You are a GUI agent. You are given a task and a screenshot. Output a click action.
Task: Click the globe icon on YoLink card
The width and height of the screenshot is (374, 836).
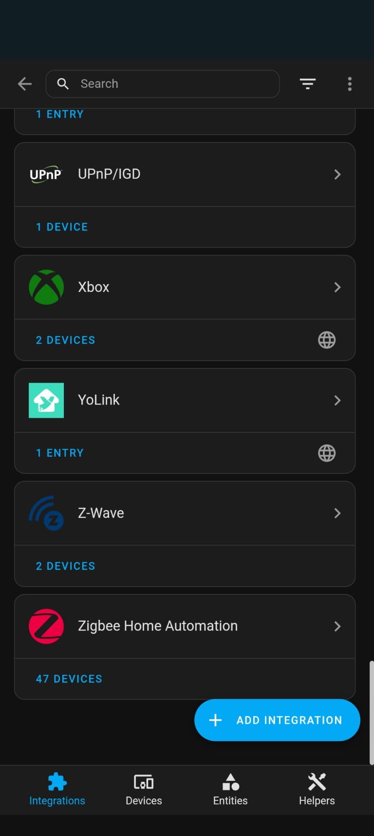[x=327, y=453]
